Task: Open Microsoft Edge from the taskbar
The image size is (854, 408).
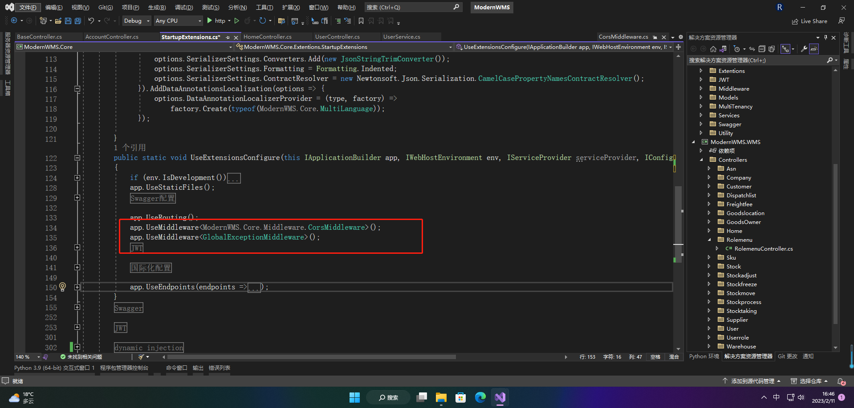Action: pyautogui.click(x=480, y=397)
